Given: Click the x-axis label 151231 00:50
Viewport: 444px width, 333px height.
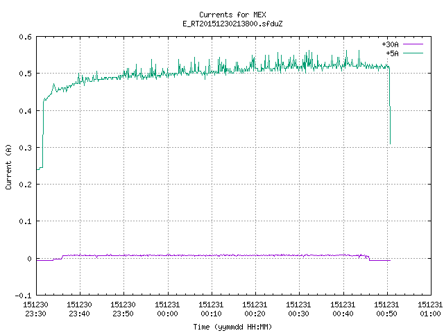Looking at the screenshot, I should click(386, 309).
